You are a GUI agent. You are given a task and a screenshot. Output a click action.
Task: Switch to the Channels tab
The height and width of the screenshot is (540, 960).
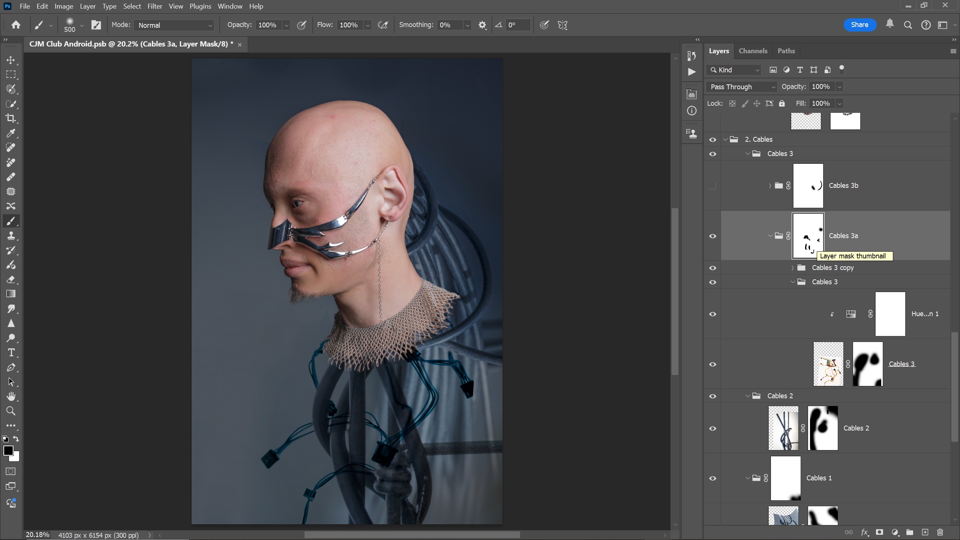click(753, 51)
